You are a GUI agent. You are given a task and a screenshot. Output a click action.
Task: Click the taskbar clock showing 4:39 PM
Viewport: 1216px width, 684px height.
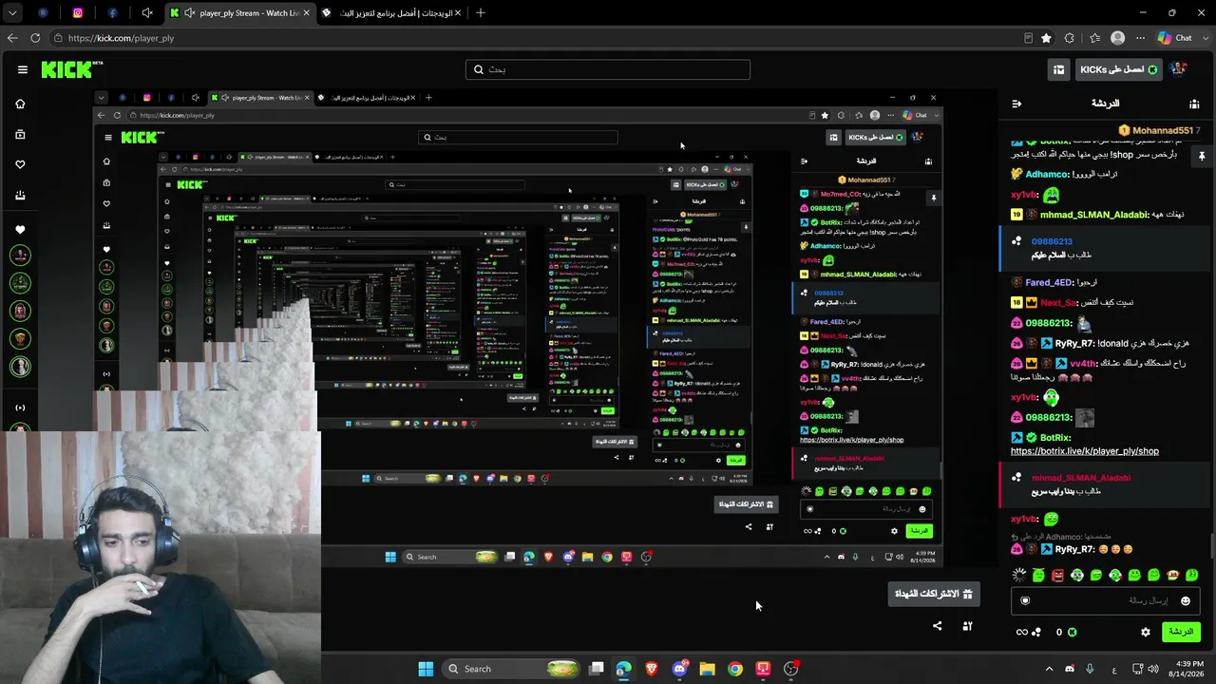[1188, 669]
